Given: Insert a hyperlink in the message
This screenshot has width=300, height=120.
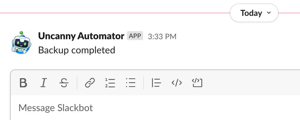Looking at the screenshot, I should tap(90, 83).
